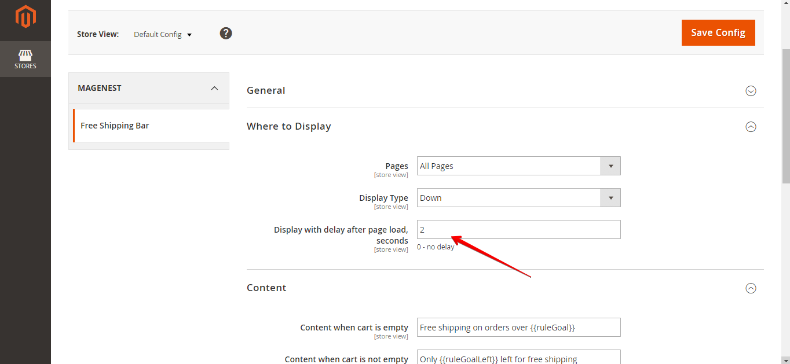Click the Where to Display heading

(x=289, y=126)
